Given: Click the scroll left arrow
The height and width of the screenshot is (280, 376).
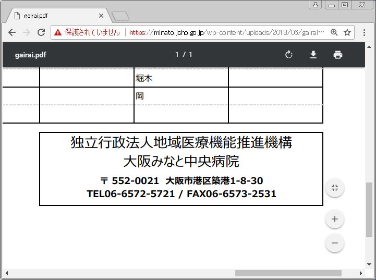Looking at the screenshot, I should (x=6, y=273).
